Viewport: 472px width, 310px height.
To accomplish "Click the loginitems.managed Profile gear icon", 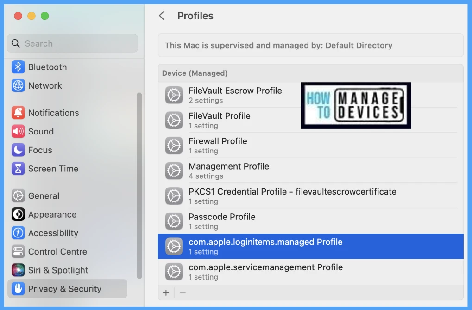I will coord(174,246).
